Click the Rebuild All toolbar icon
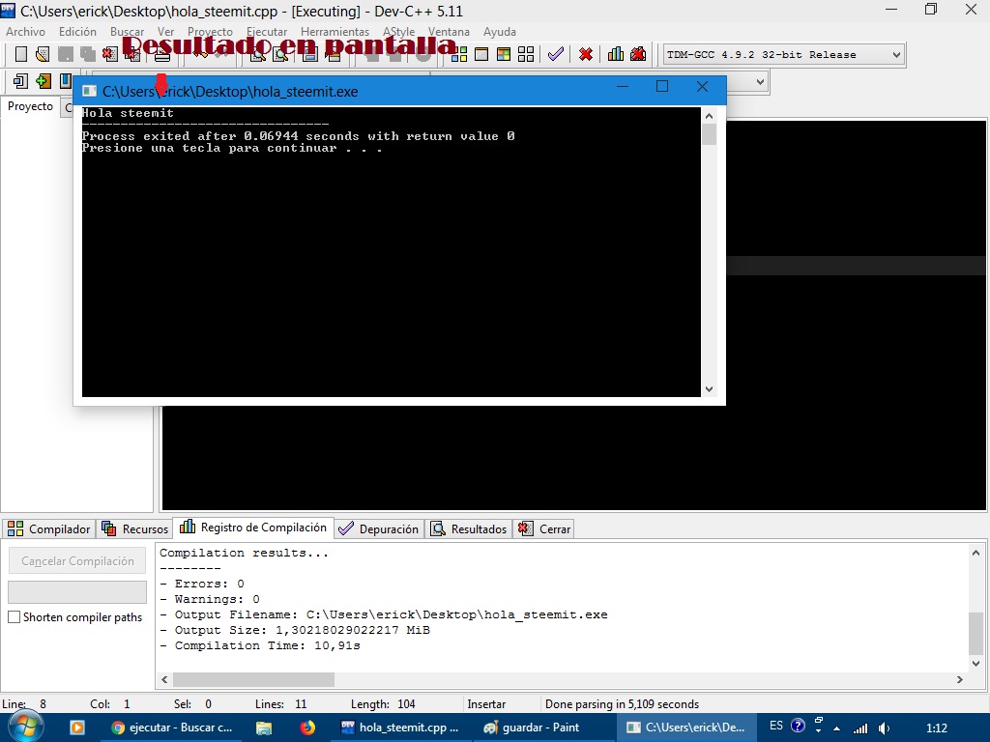The image size is (990, 742). [x=526, y=54]
